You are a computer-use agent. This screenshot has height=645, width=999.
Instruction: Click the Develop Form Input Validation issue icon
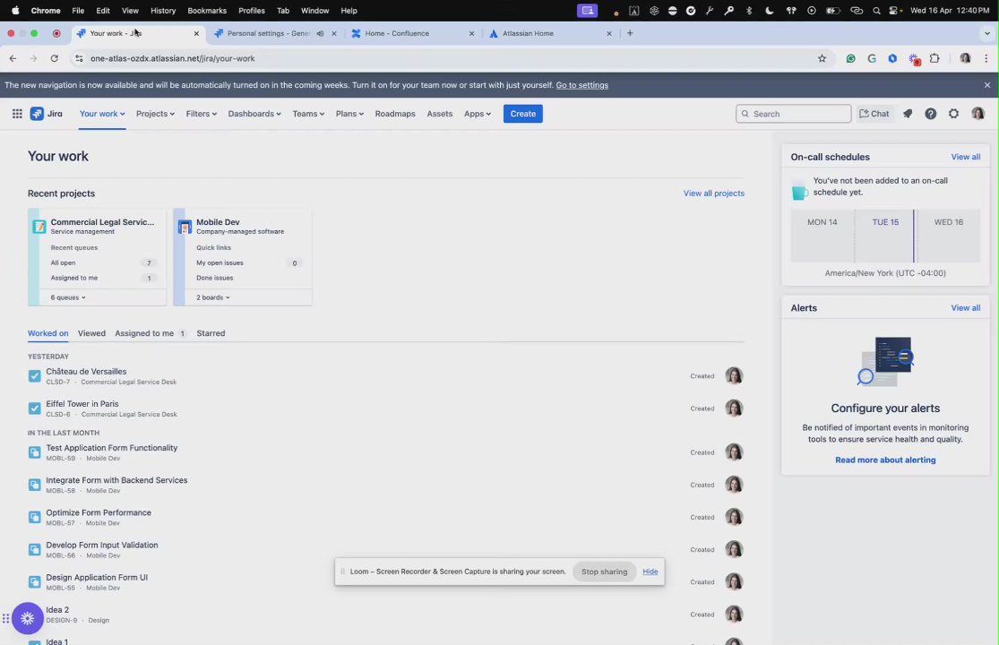(34, 549)
